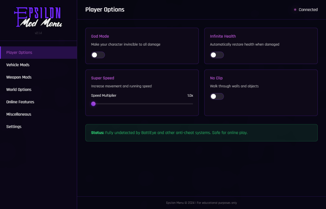This screenshot has height=209, width=326.
Task: Click the Player Options page heading
Action: (105, 9)
